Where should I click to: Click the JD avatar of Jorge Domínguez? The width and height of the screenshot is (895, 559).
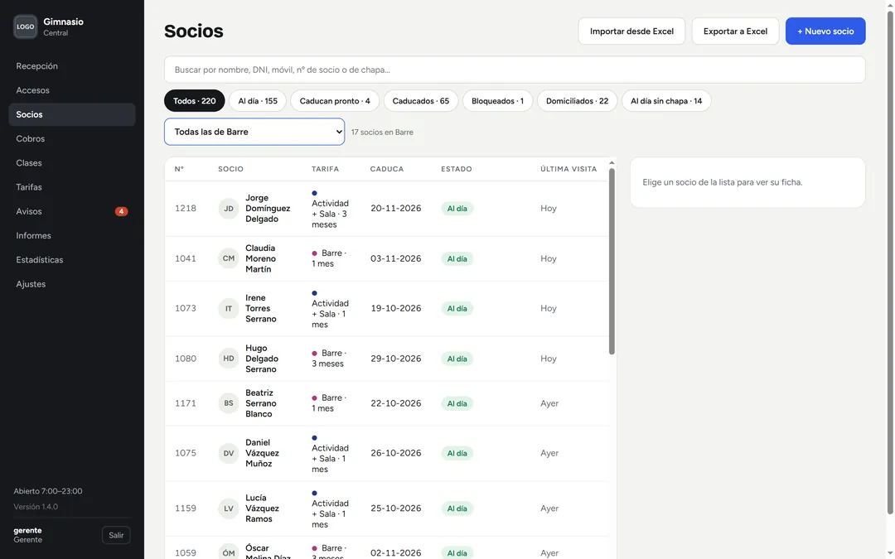click(x=229, y=208)
